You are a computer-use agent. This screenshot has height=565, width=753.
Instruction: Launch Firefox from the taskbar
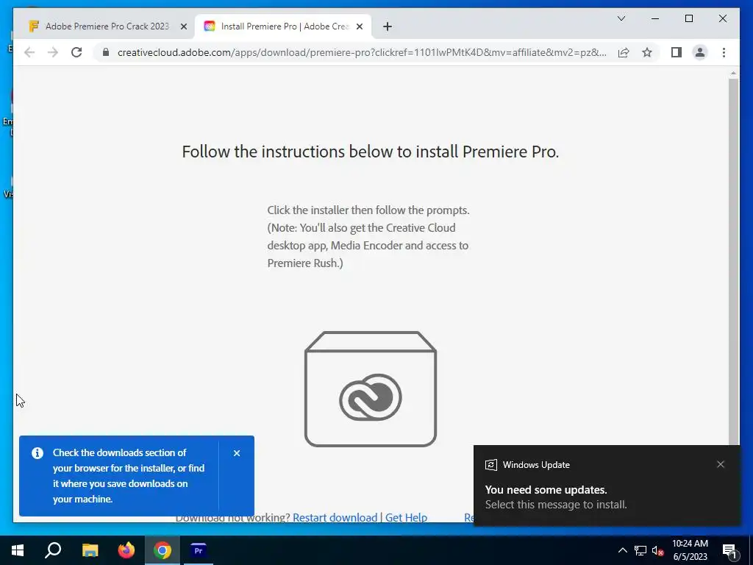(x=126, y=550)
